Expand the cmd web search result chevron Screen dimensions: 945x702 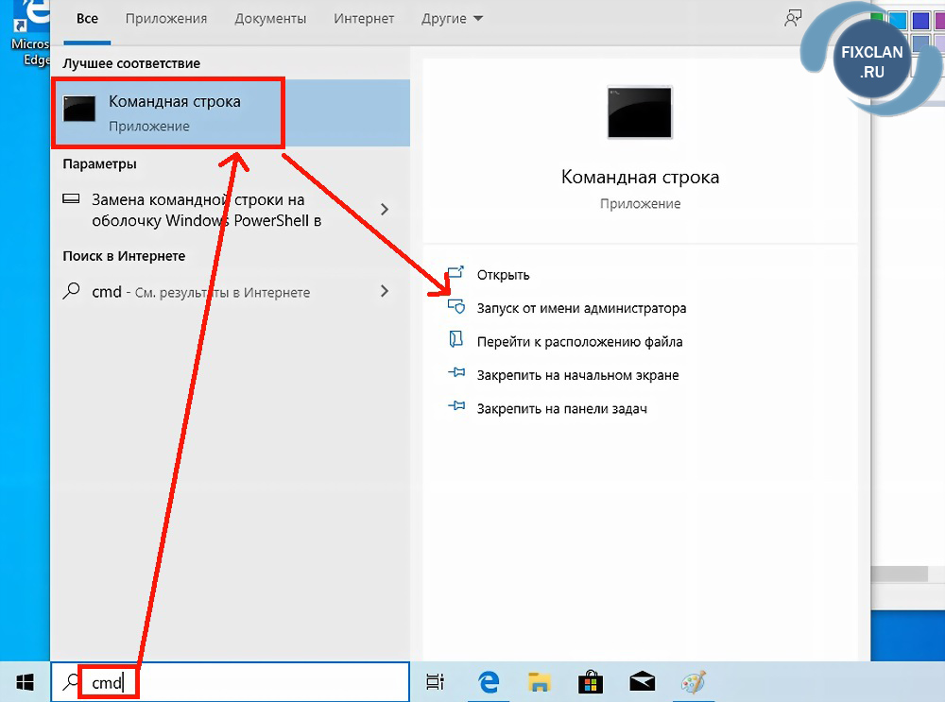385,292
